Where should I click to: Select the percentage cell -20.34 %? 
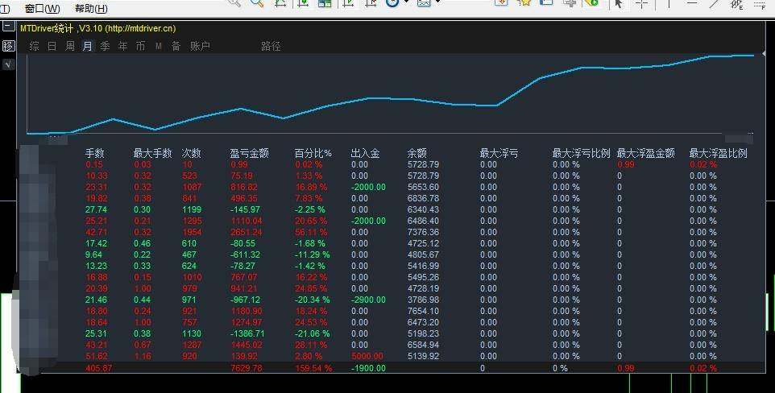[313, 300]
